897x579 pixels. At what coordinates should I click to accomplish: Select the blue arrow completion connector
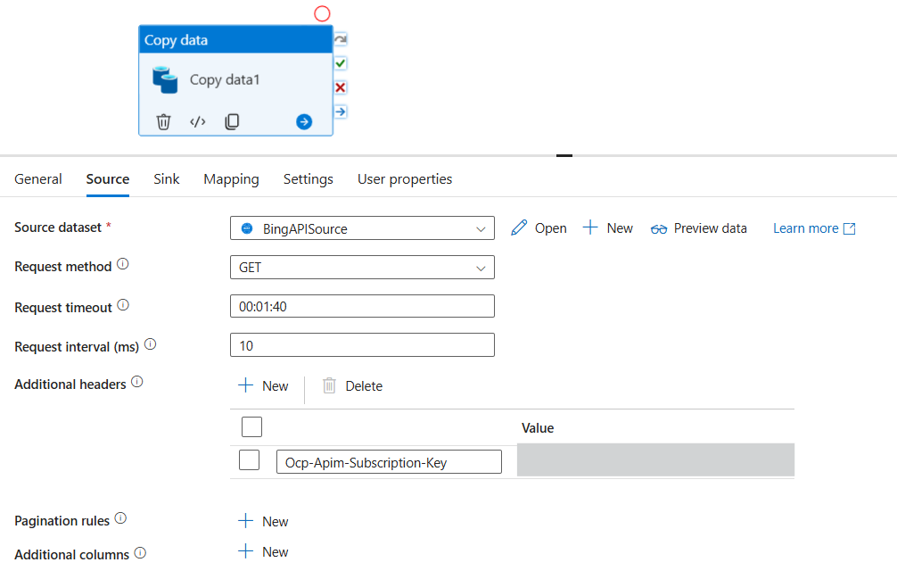pyautogui.click(x=341, y=112)
